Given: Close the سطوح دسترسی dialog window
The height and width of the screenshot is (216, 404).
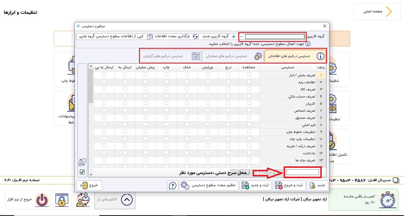Looking at the screenshot, I should pos(325,26).
